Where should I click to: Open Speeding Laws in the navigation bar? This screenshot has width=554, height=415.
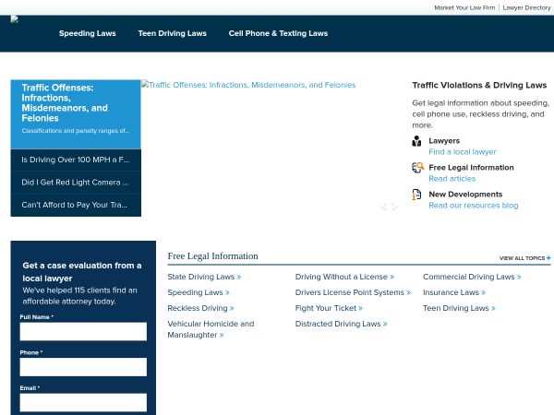[x=88, y=33]
